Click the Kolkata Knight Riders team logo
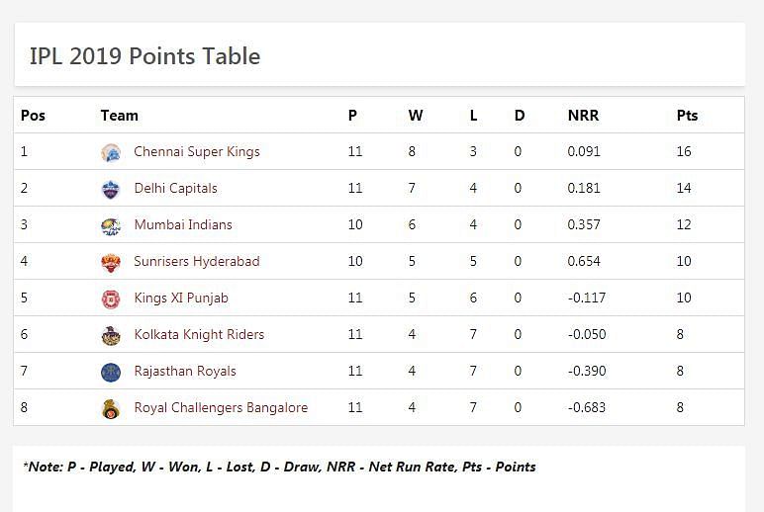Image resolution: width=764 pixels, height=512 pixels. pos(111,335)
